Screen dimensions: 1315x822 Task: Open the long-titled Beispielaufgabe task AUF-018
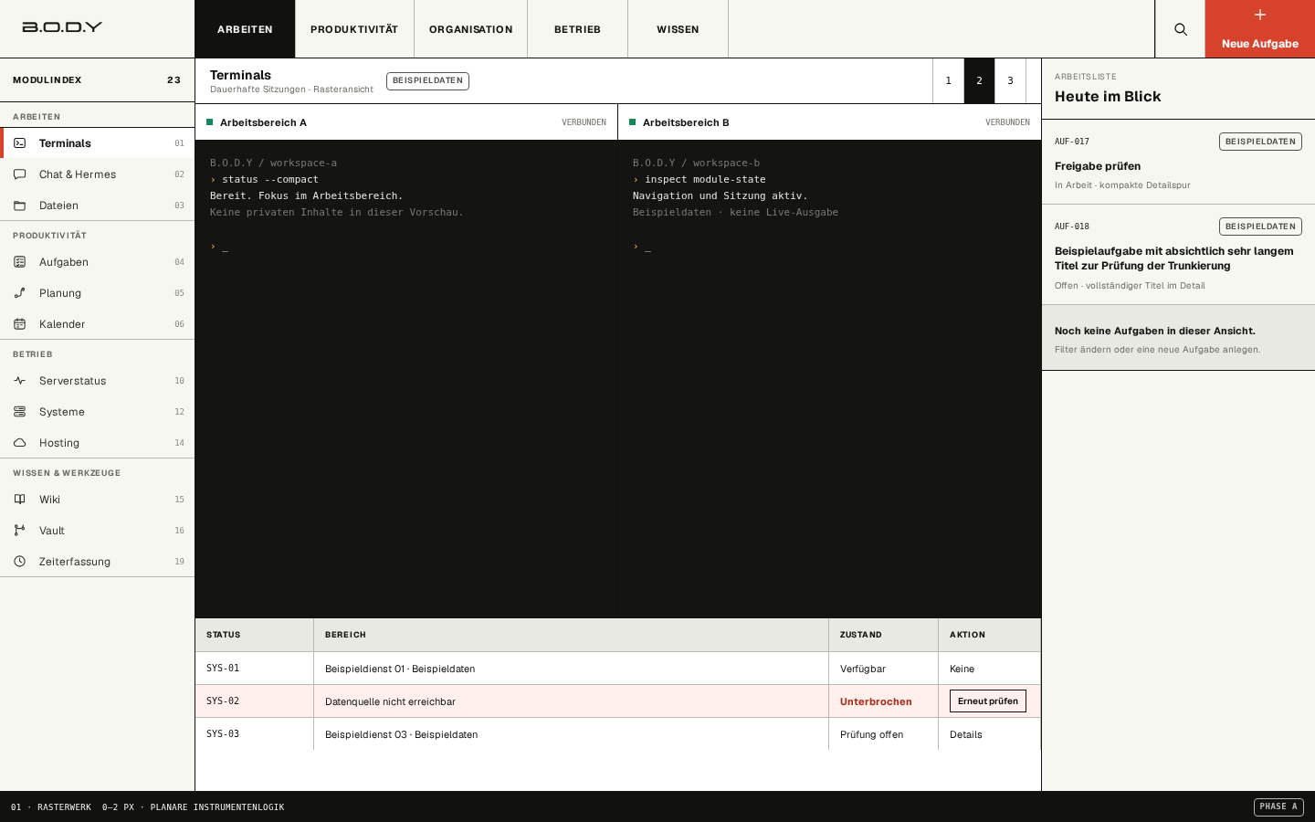coord(1178,255)
